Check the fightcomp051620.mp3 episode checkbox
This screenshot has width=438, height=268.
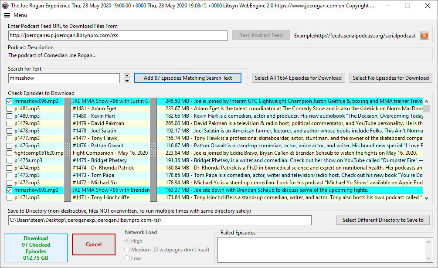coord(9,153)
